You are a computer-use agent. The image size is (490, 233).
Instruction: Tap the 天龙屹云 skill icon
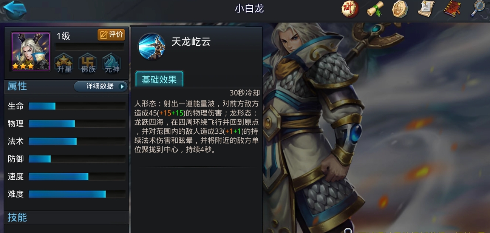[152, 47]
